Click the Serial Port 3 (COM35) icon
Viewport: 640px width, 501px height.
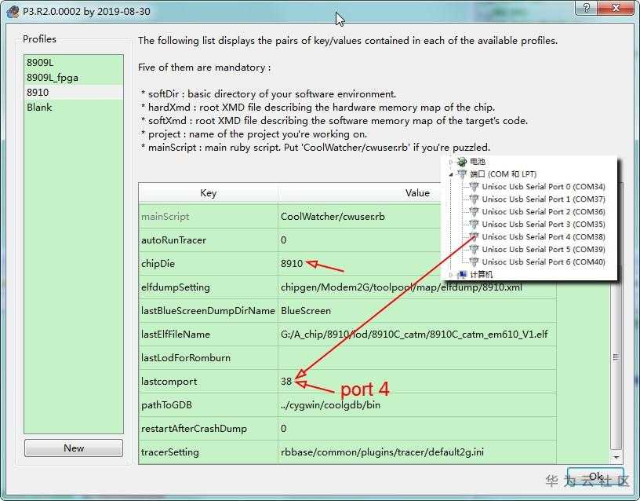pyautogui.click(x=474, y=225)
